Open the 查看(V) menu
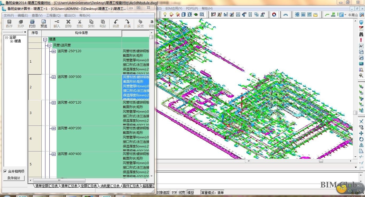The image size is (365, 197). click(37, 16)
